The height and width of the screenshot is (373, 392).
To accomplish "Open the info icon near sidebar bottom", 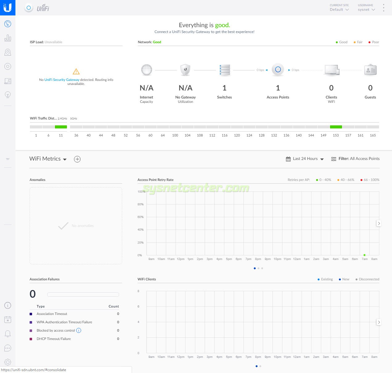I will pyautogui.click(x=8, y=305).
